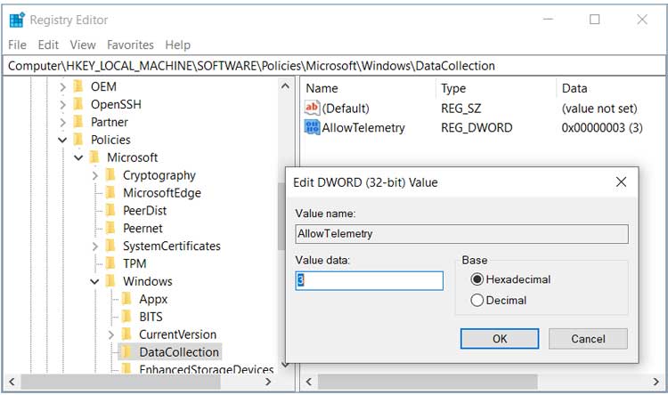Select the TPM tree label
This screenshot has height=395, width=668.
tap(134, 263)
